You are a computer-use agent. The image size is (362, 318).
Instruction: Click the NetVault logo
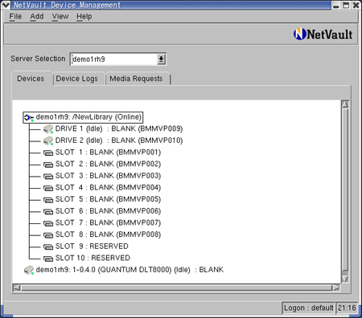pos(323,35)
